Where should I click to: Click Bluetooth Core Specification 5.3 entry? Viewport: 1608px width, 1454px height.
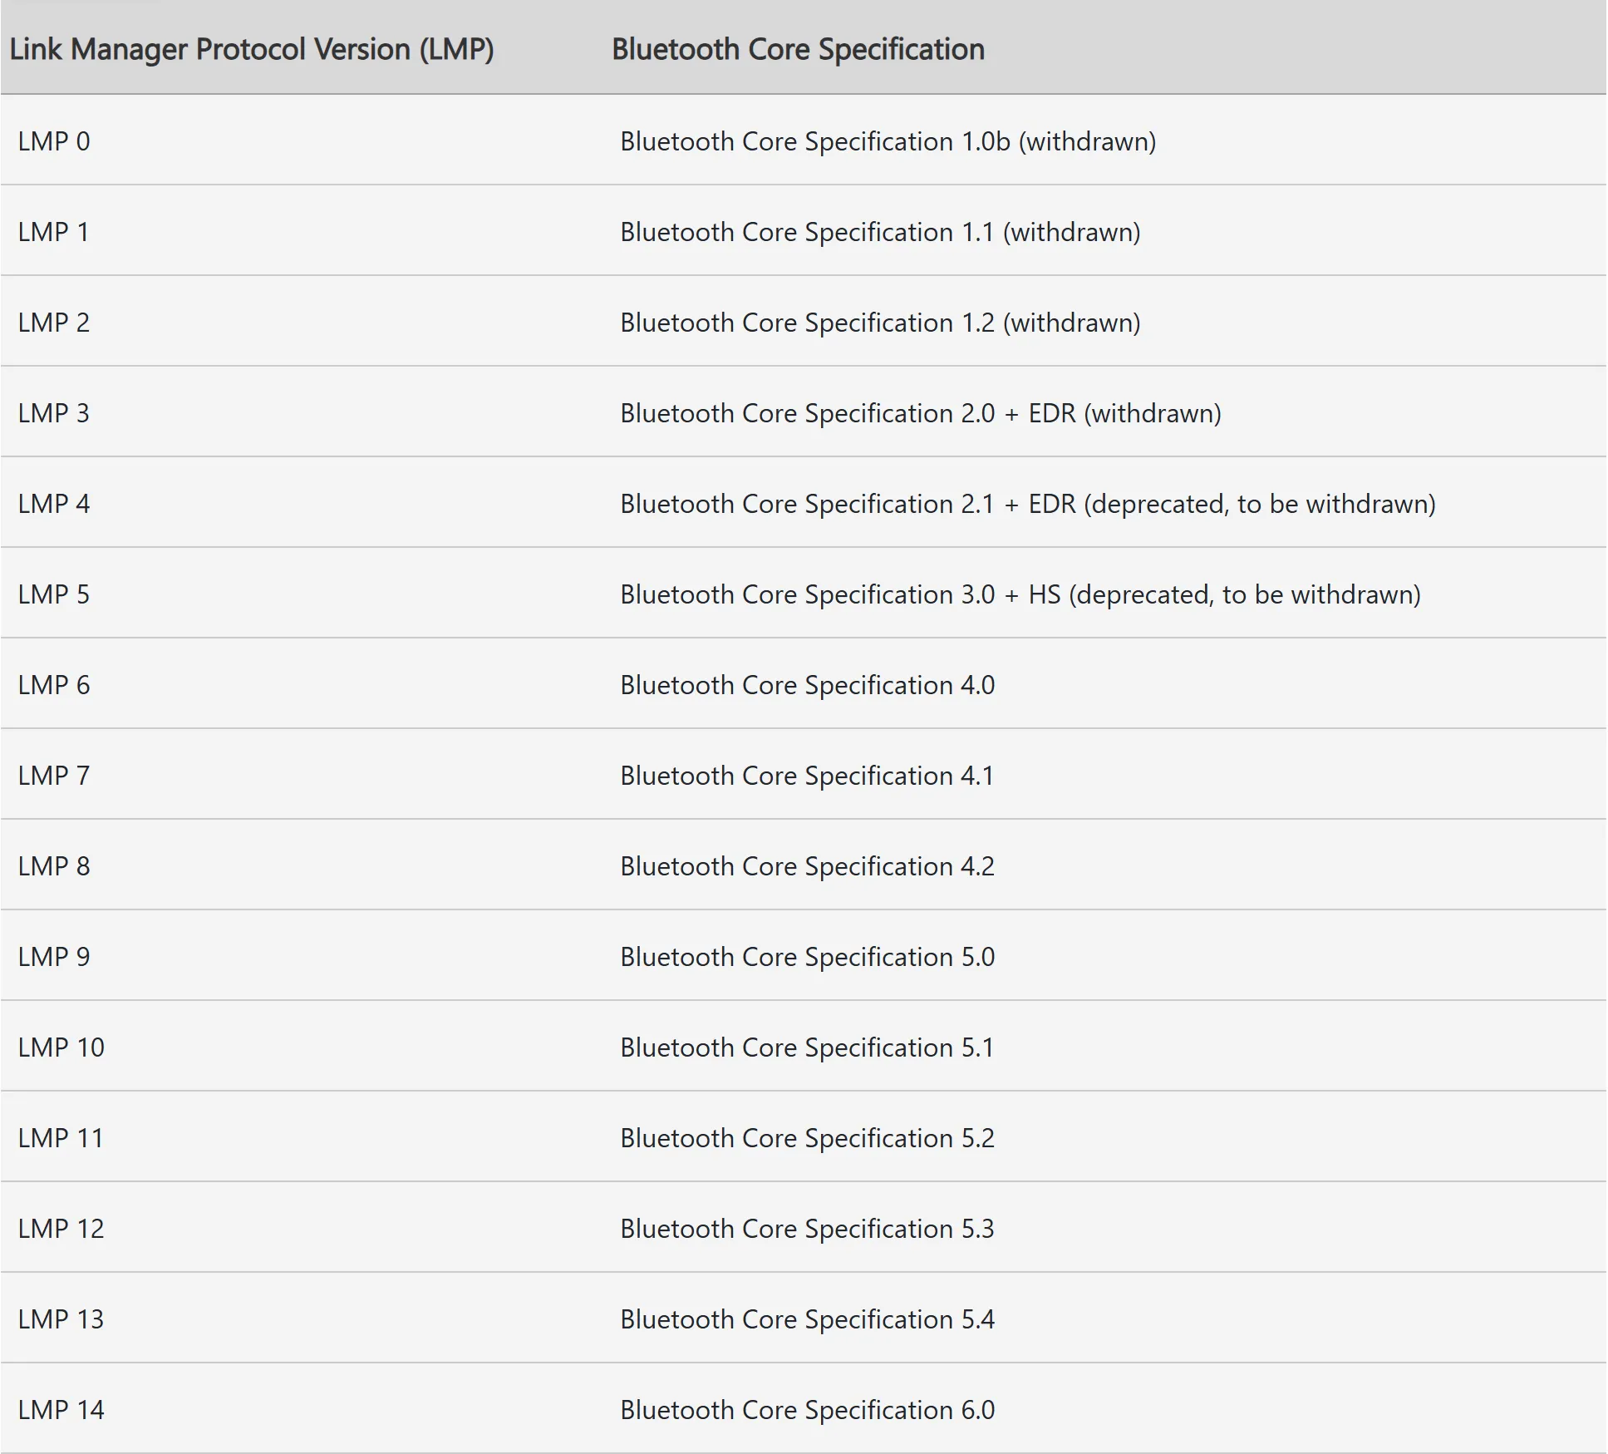point(807,1229)
